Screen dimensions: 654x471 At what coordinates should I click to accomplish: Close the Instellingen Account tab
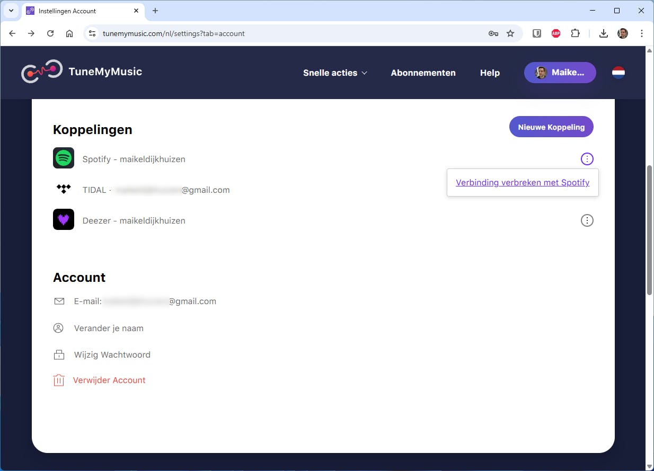click(136, 11)
